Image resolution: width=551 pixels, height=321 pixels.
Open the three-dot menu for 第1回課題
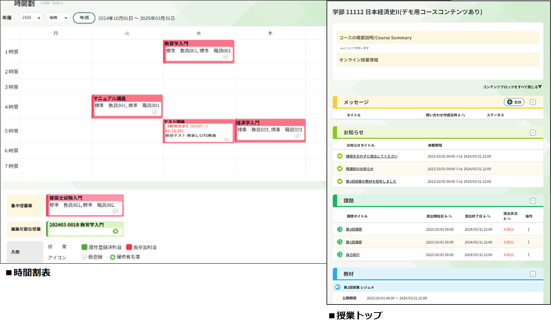click(529, 242)
